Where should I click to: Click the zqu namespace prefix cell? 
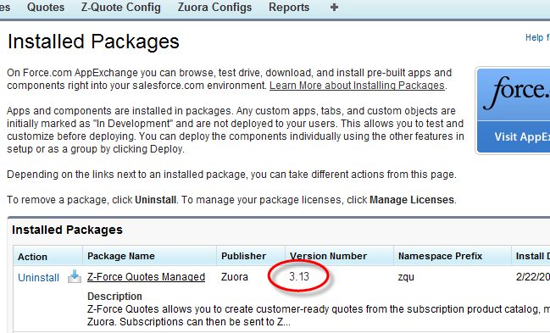point(406,277)
